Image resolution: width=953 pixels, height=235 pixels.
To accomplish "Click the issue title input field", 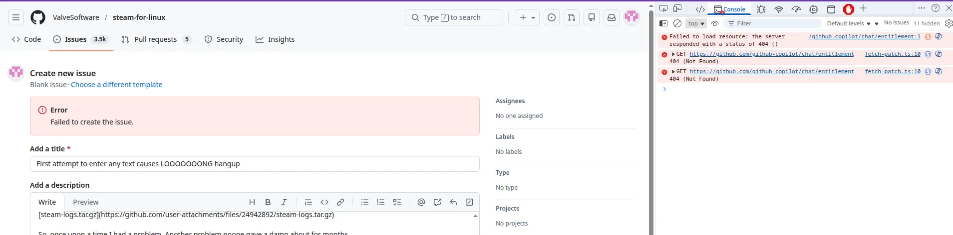I will pos(255,164).
